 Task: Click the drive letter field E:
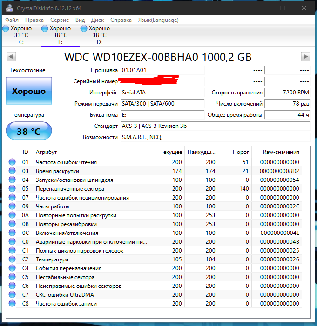[162, 115]
